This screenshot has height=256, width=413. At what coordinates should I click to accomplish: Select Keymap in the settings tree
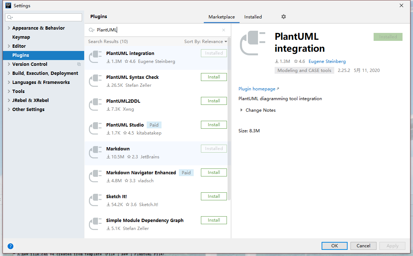point(21,37)
